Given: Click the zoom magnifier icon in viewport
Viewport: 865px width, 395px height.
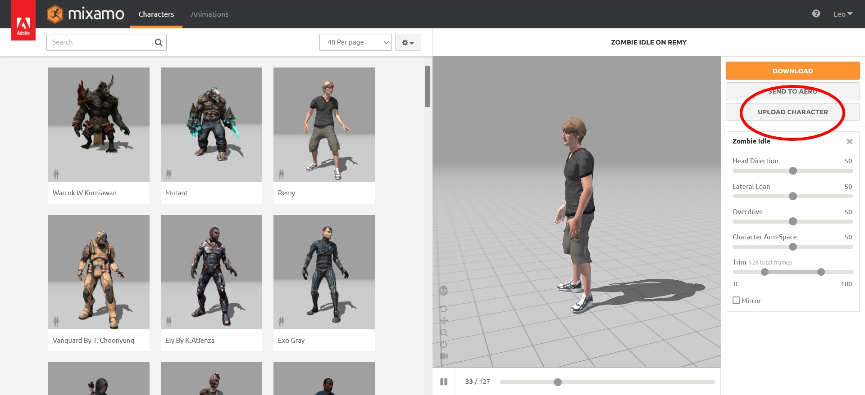Looking at the screenshot, I should 444,332.
